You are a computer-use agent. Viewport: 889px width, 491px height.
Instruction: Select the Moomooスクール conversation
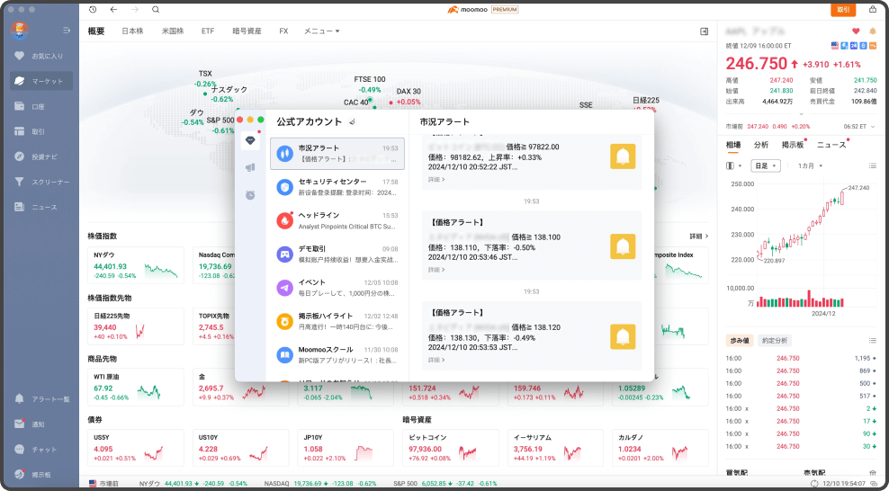click(337, 354)
